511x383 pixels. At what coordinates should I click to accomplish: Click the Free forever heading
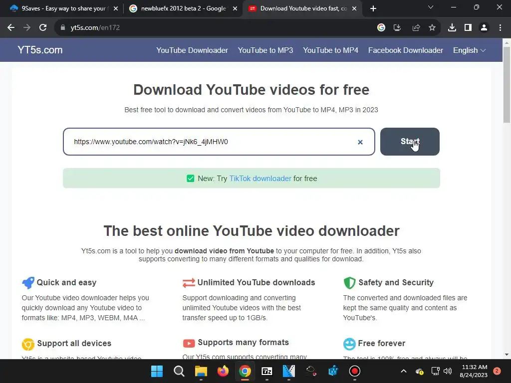click(x=382, y=343)
